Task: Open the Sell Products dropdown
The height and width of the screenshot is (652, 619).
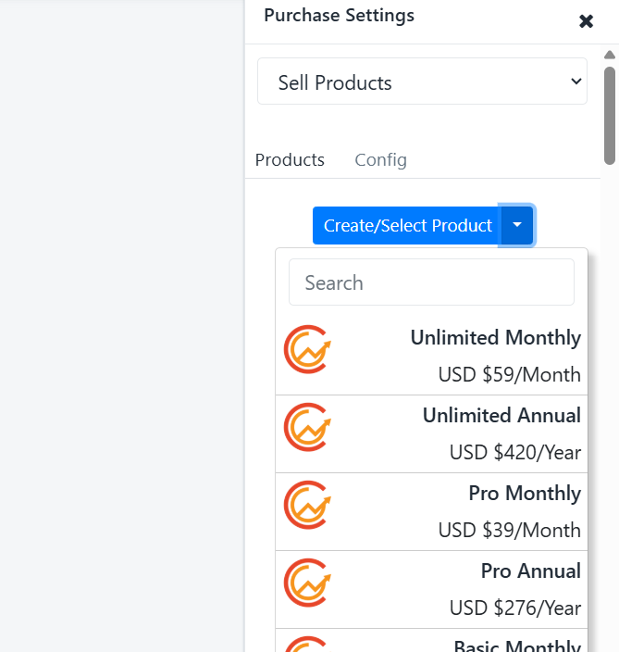Action: tap(422, 81)
